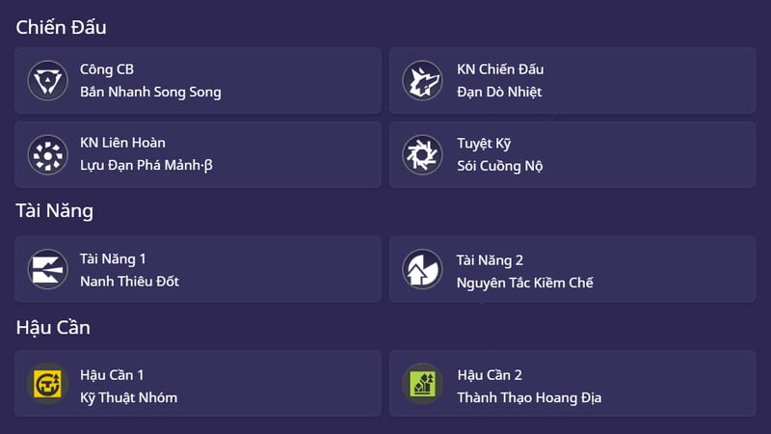Screen dimensions: 771x434
Task: Click the Hậu Cần section heading
Action: coord(53,327)
